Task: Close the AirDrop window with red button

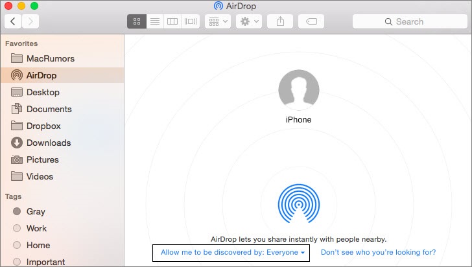Action: coord(8,6)
